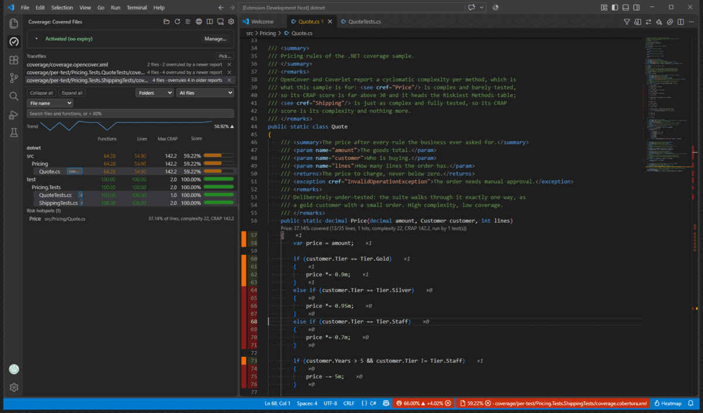The height and width of the screenshot is (413, 703).
Task: Open the Folders grouping dropdown
Action: [x=155, y=92]
